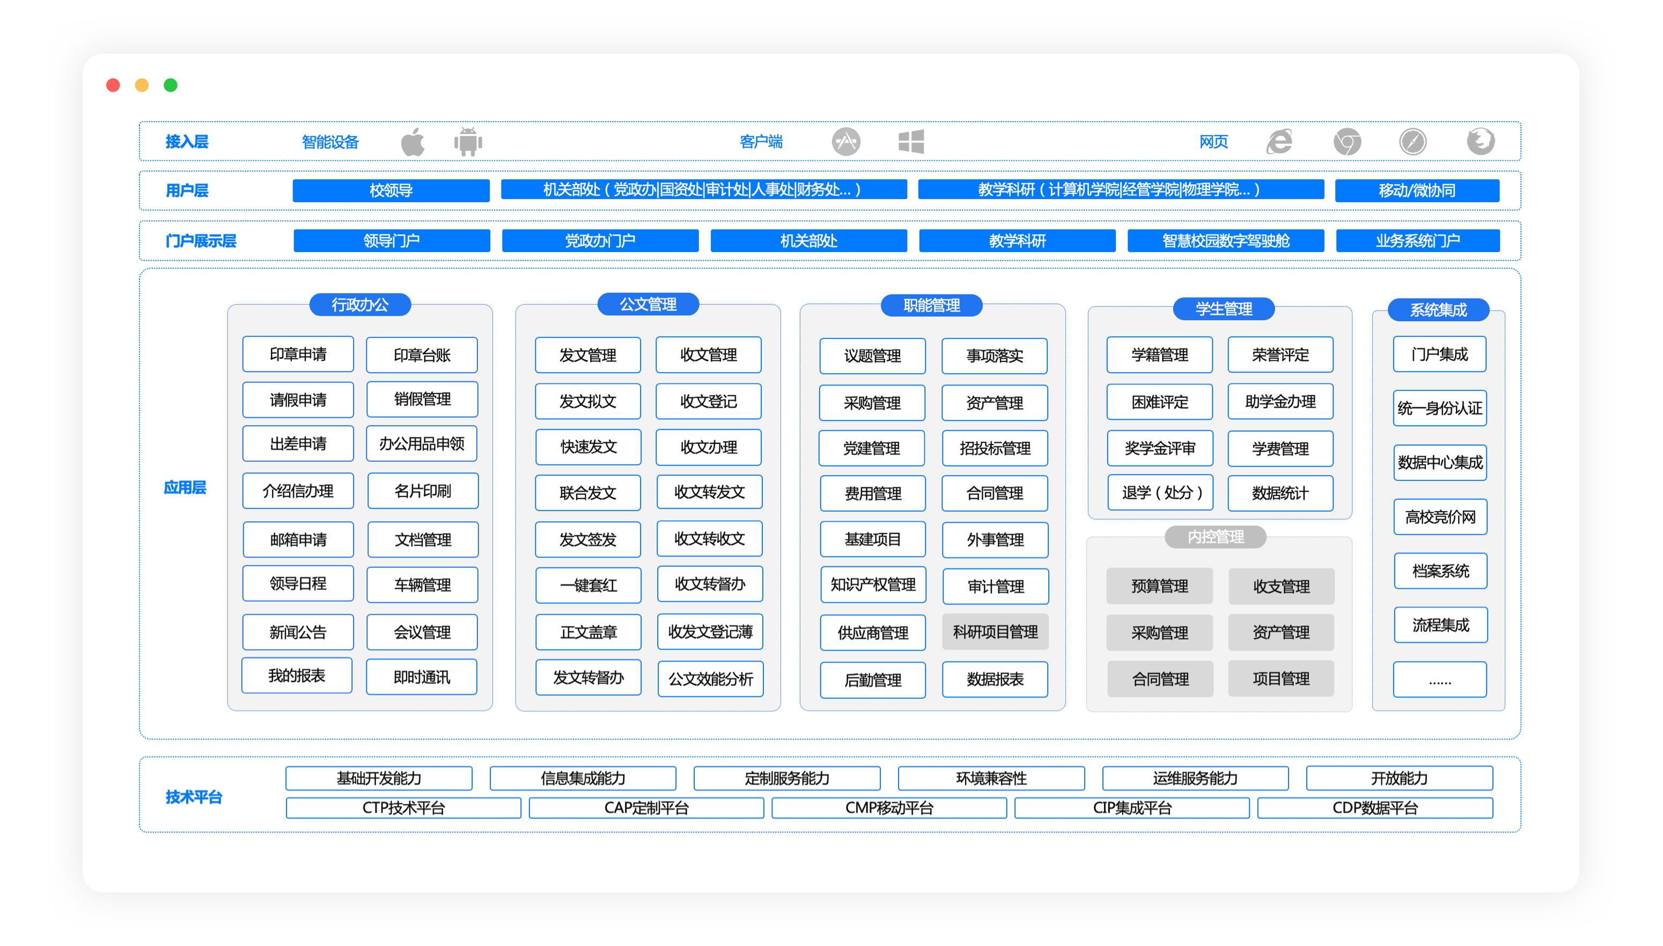Image resolution: width=1663 pixels, height=946 pixels.
Task: Open the 收发文登记薄 module
Action: point(710,632)
